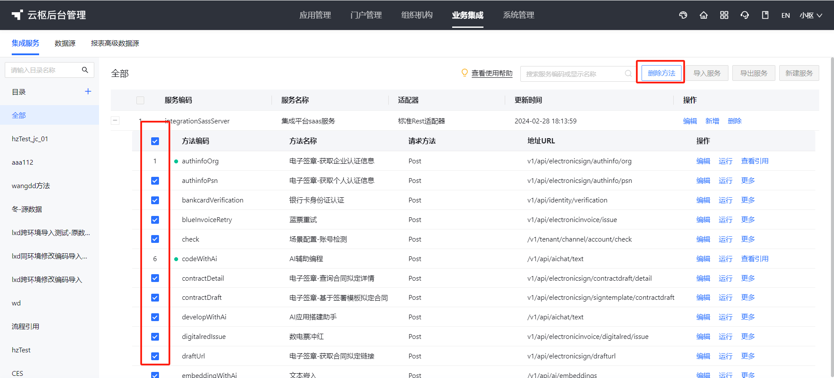Open 更多 for contractDetail

coord(748,279)
